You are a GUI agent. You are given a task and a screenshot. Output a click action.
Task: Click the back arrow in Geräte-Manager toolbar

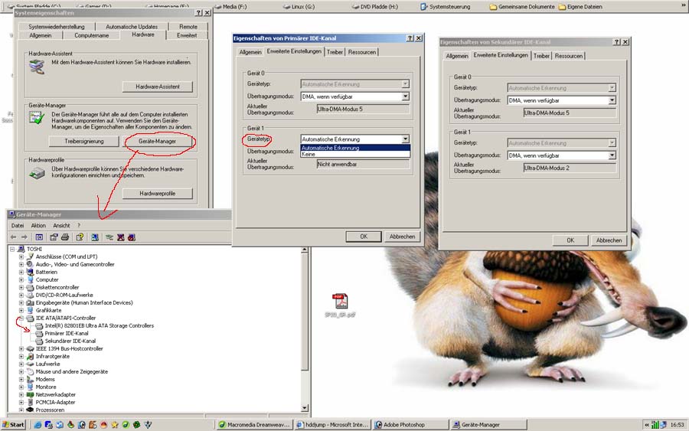coord(15,237)
